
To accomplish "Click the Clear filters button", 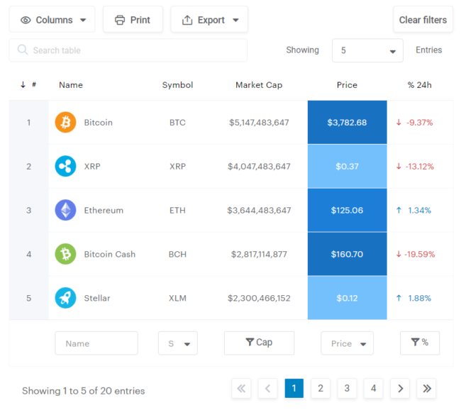I will (x=423, y=20).
